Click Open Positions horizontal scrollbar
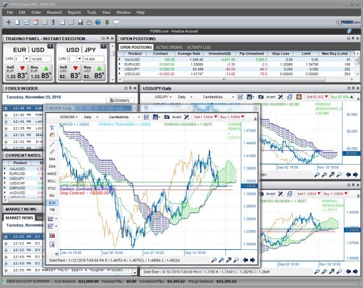This screenshot has height=288, width=363. tap(224, 79)
